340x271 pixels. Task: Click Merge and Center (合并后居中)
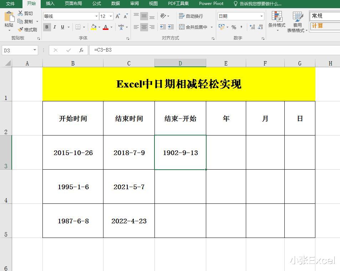(195, 27)
